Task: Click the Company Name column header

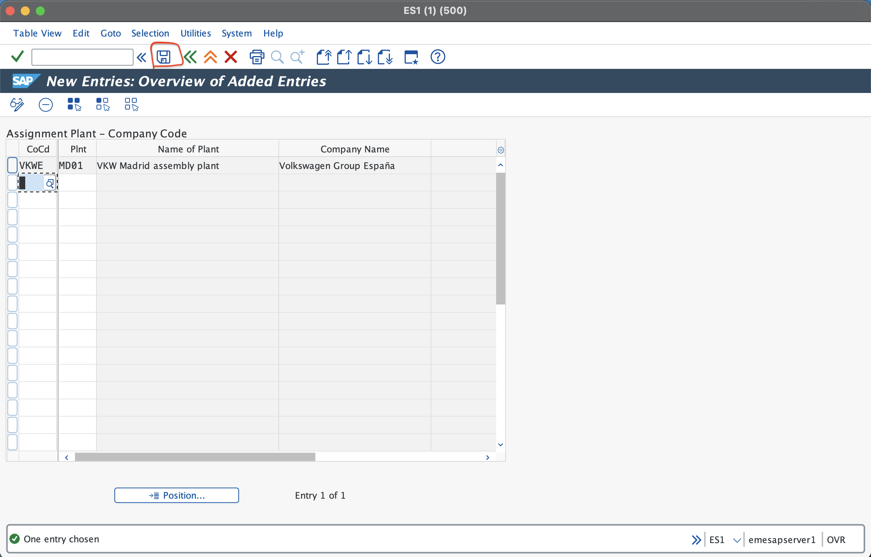Action: [355, 149]
